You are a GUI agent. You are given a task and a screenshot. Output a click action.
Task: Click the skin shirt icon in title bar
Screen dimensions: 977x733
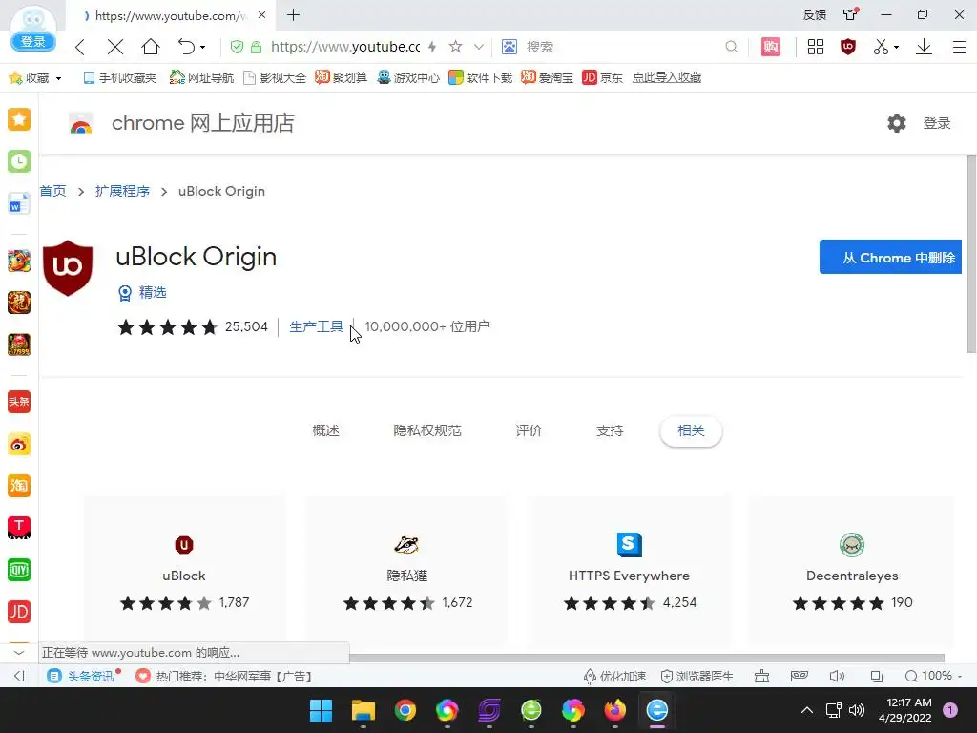point(850,14)
